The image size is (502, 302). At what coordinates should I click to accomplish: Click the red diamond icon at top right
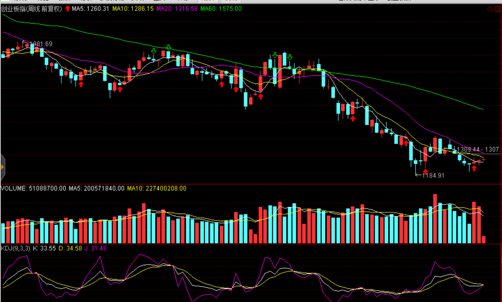pos(489,9)
